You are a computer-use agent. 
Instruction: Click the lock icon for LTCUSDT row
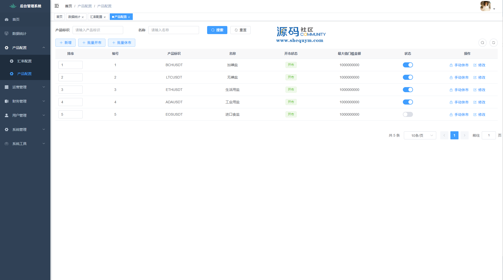[451, 78]
